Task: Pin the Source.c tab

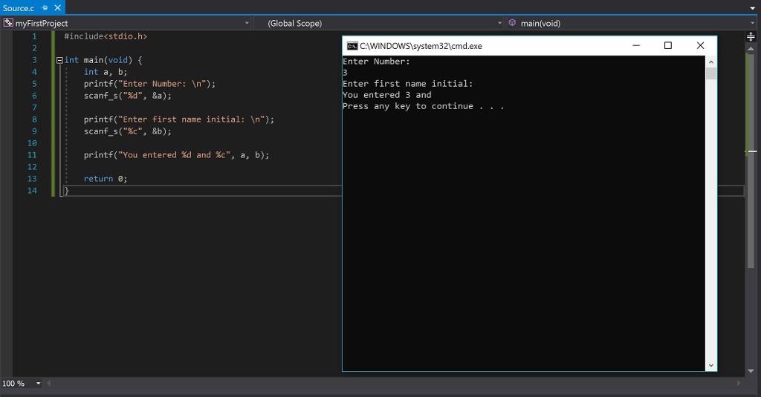Action: pos(45,7)
